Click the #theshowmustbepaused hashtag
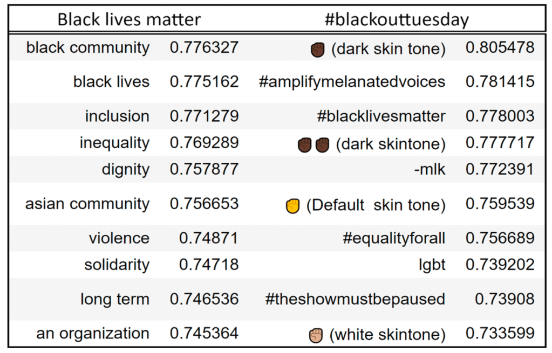 pos(355,299)
